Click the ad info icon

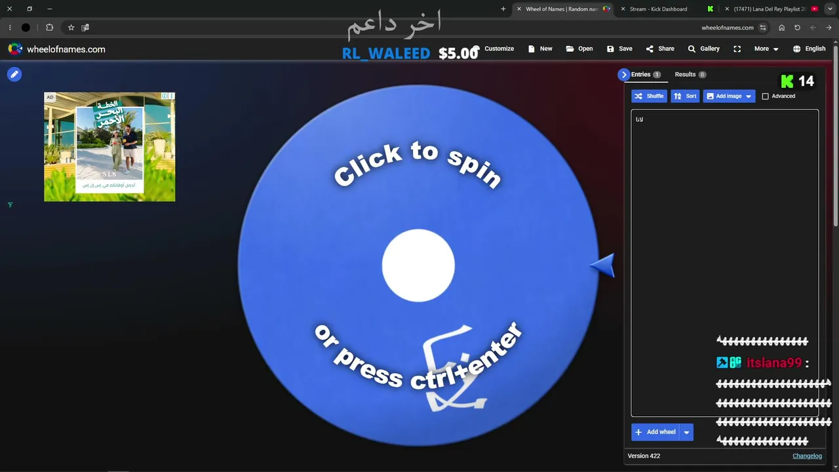click(165, 96)
